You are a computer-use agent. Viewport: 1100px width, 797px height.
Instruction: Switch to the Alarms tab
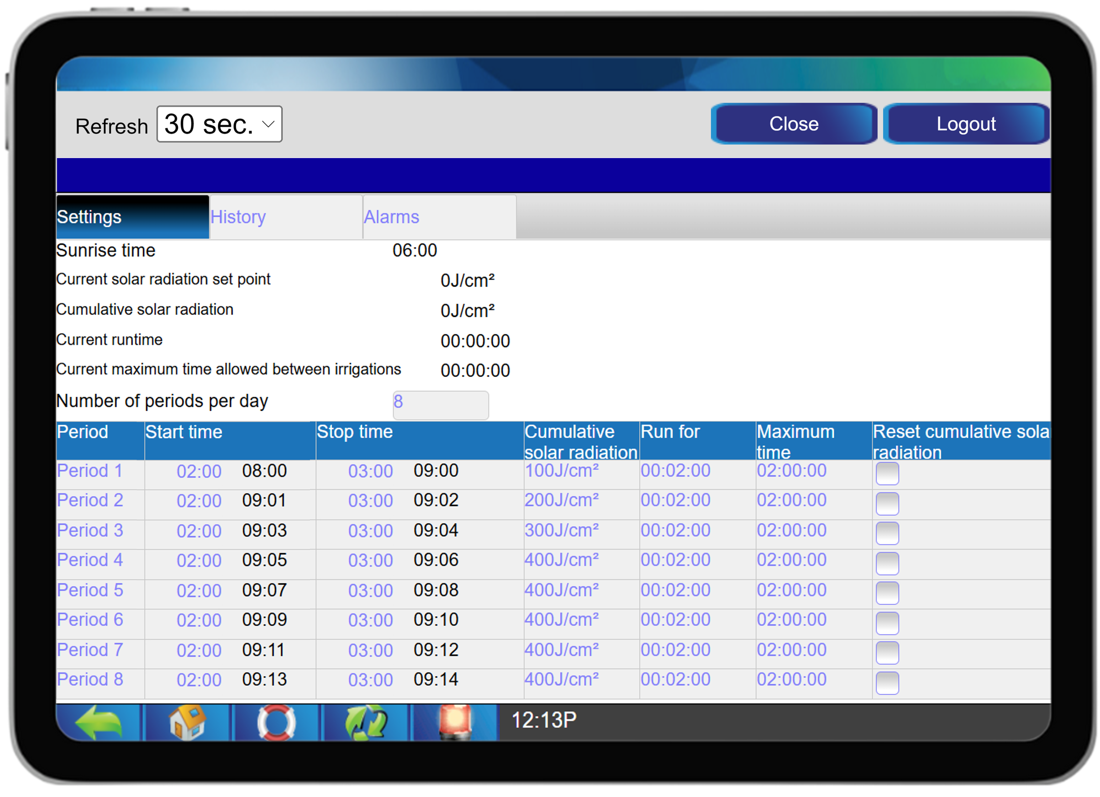[x=440, y=217]
